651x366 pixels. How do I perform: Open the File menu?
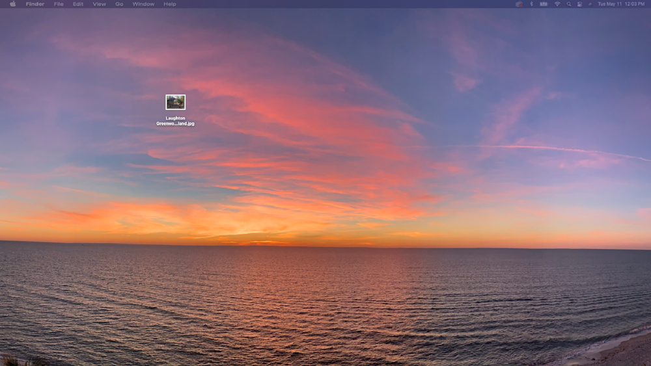tap(59, 4)
